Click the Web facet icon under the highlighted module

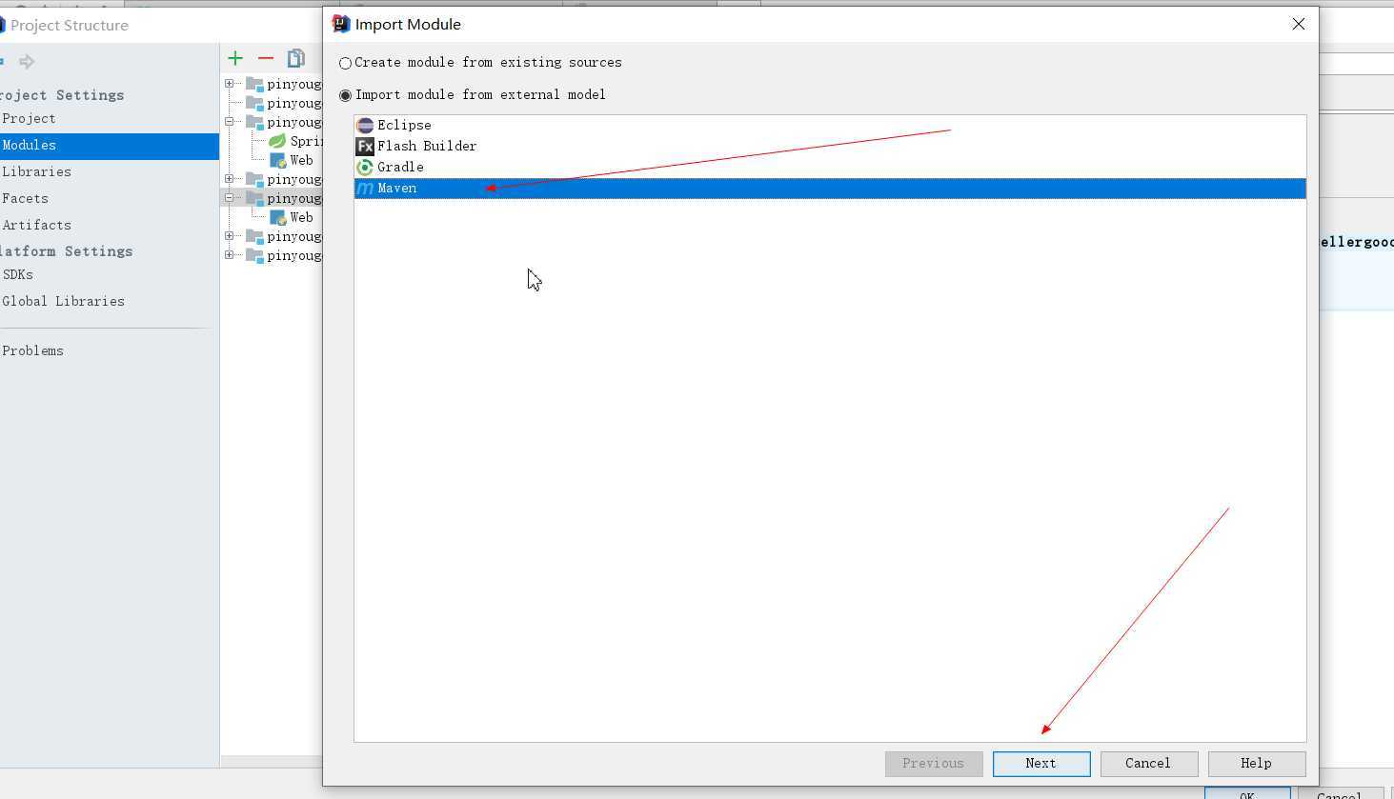[x=278, y=217]
